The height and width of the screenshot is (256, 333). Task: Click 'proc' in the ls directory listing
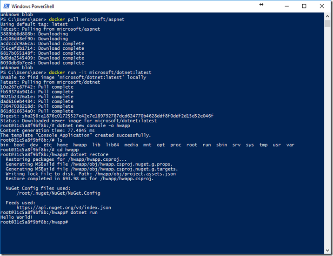point(176,145)
